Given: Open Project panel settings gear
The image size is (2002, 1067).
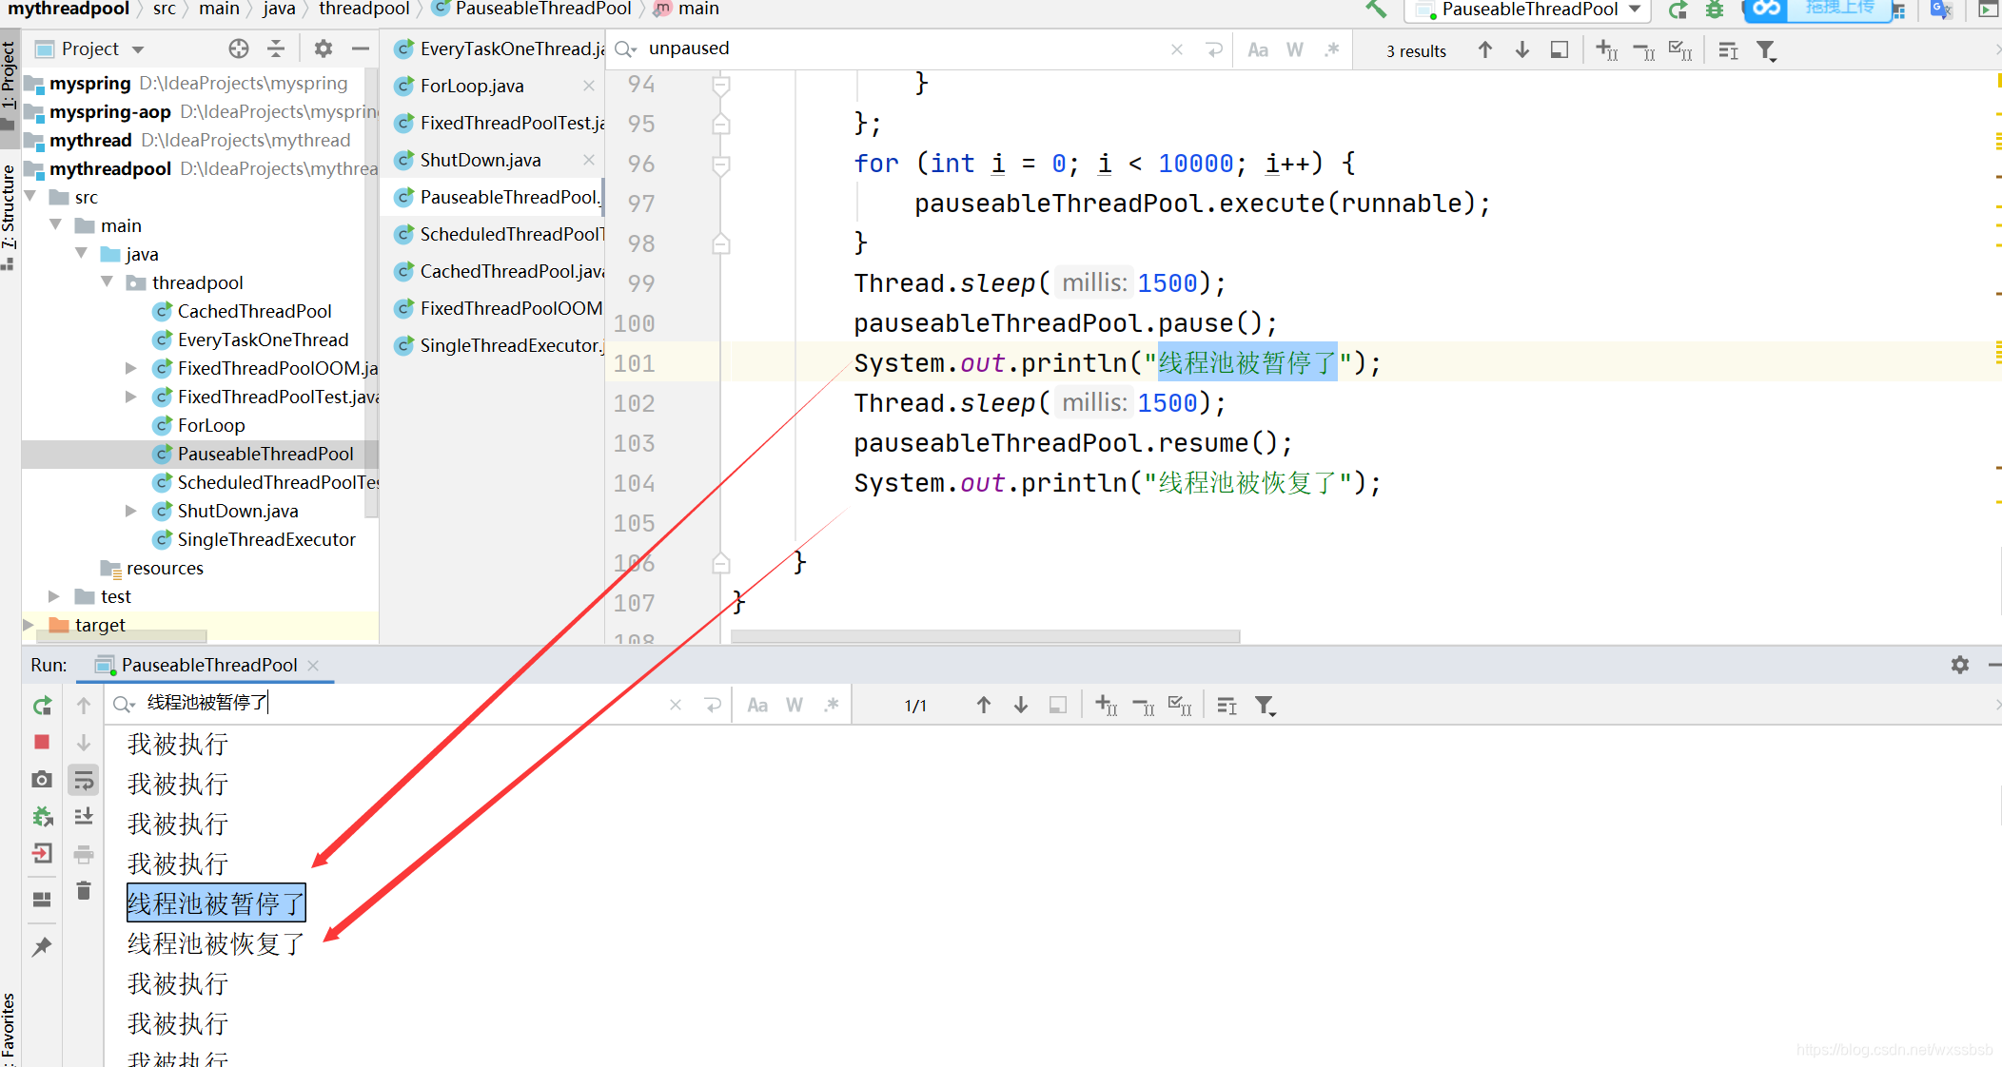Looking at the screenshot, I should point(324,48).
